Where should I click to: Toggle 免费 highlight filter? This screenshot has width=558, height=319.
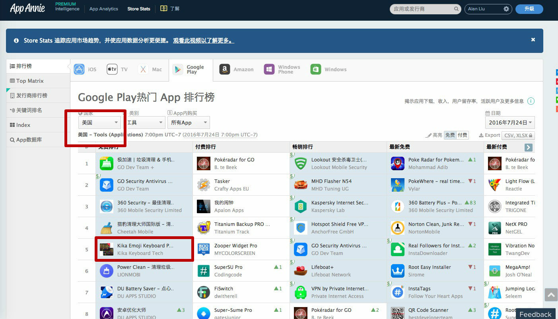click(x=450, y=135)
